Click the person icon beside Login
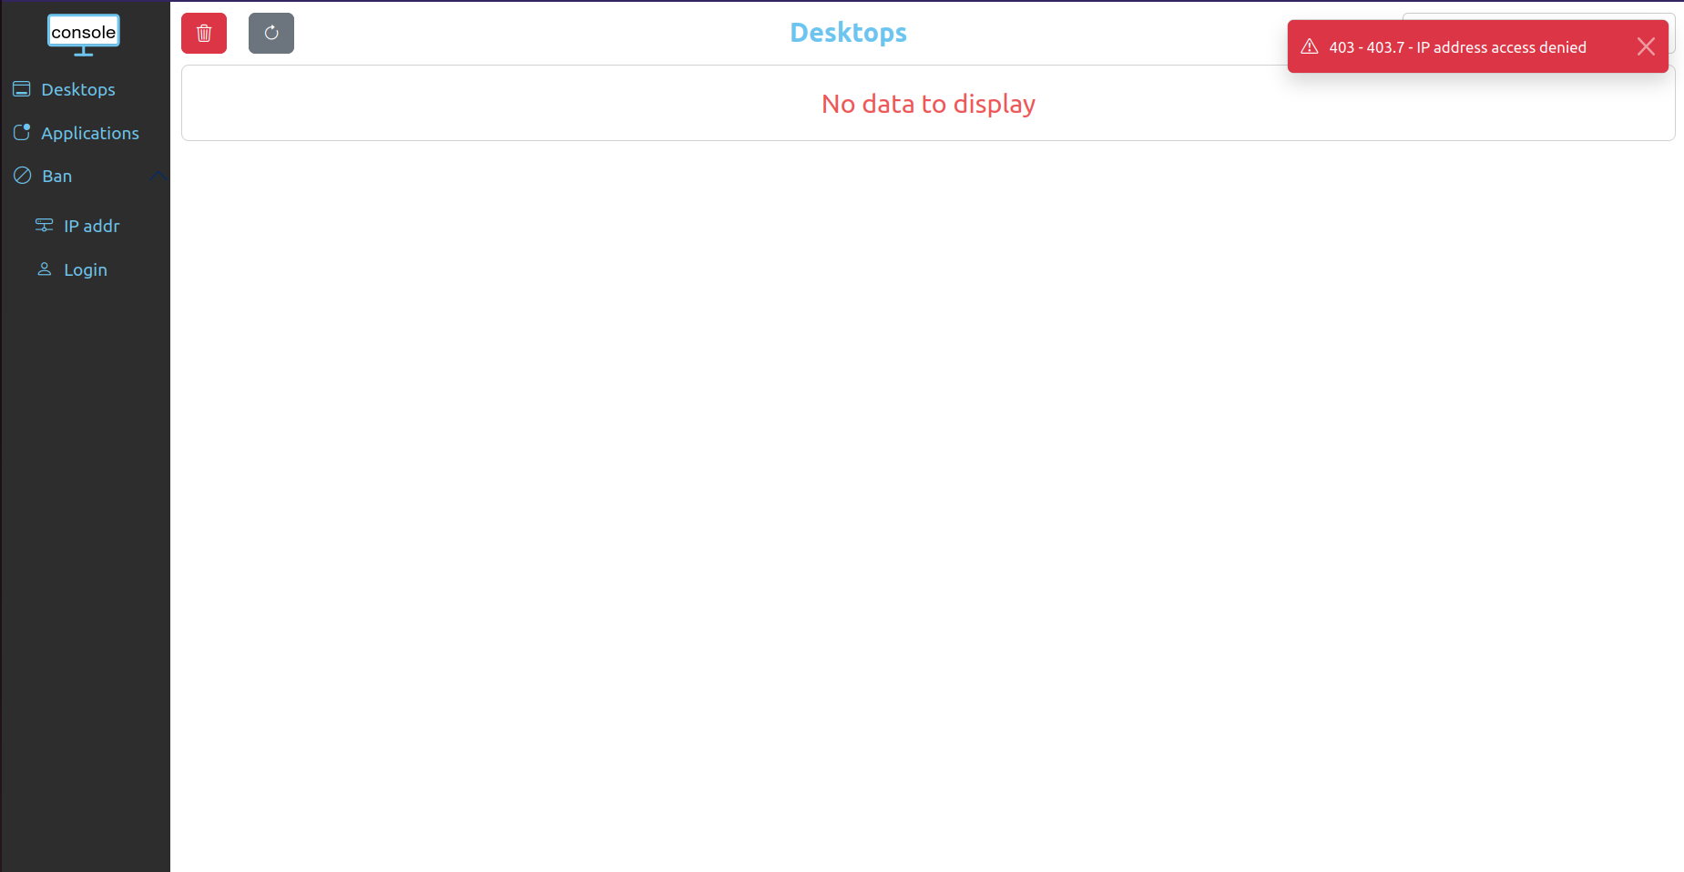This screenshot has width=1684, height=872. click(44, 269)
